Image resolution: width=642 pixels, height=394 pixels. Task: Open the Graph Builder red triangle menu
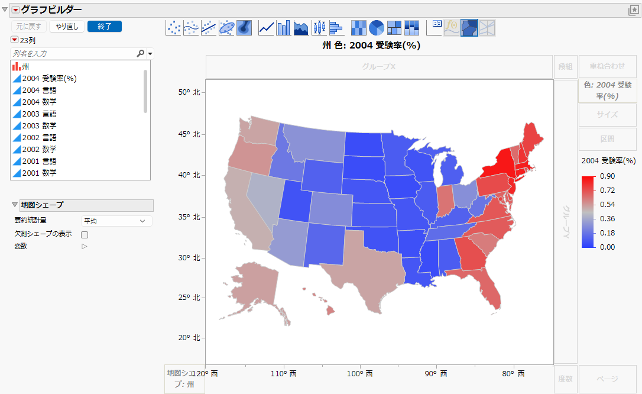pos(15,9)
